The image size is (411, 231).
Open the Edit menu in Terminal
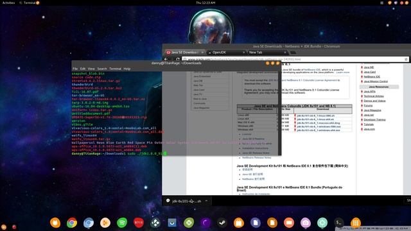click(83, 69)
